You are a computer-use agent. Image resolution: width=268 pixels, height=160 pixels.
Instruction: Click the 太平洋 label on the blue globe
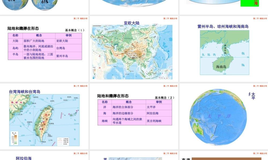click(x=219, y=116)
